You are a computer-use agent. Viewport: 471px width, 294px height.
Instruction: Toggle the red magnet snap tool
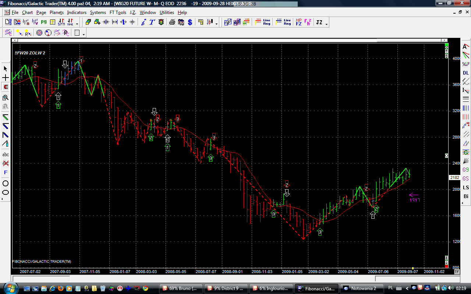(x=6, y=87)
